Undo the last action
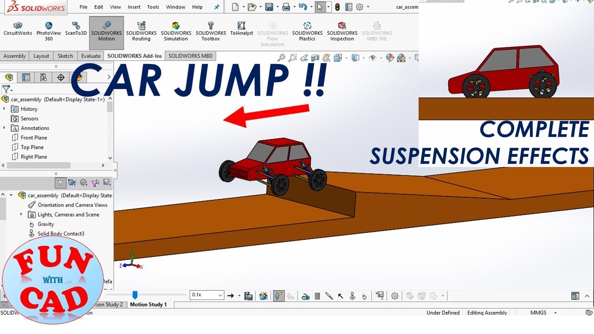The width and height of the screenshot is (594, 334). [x=303, y=7]
